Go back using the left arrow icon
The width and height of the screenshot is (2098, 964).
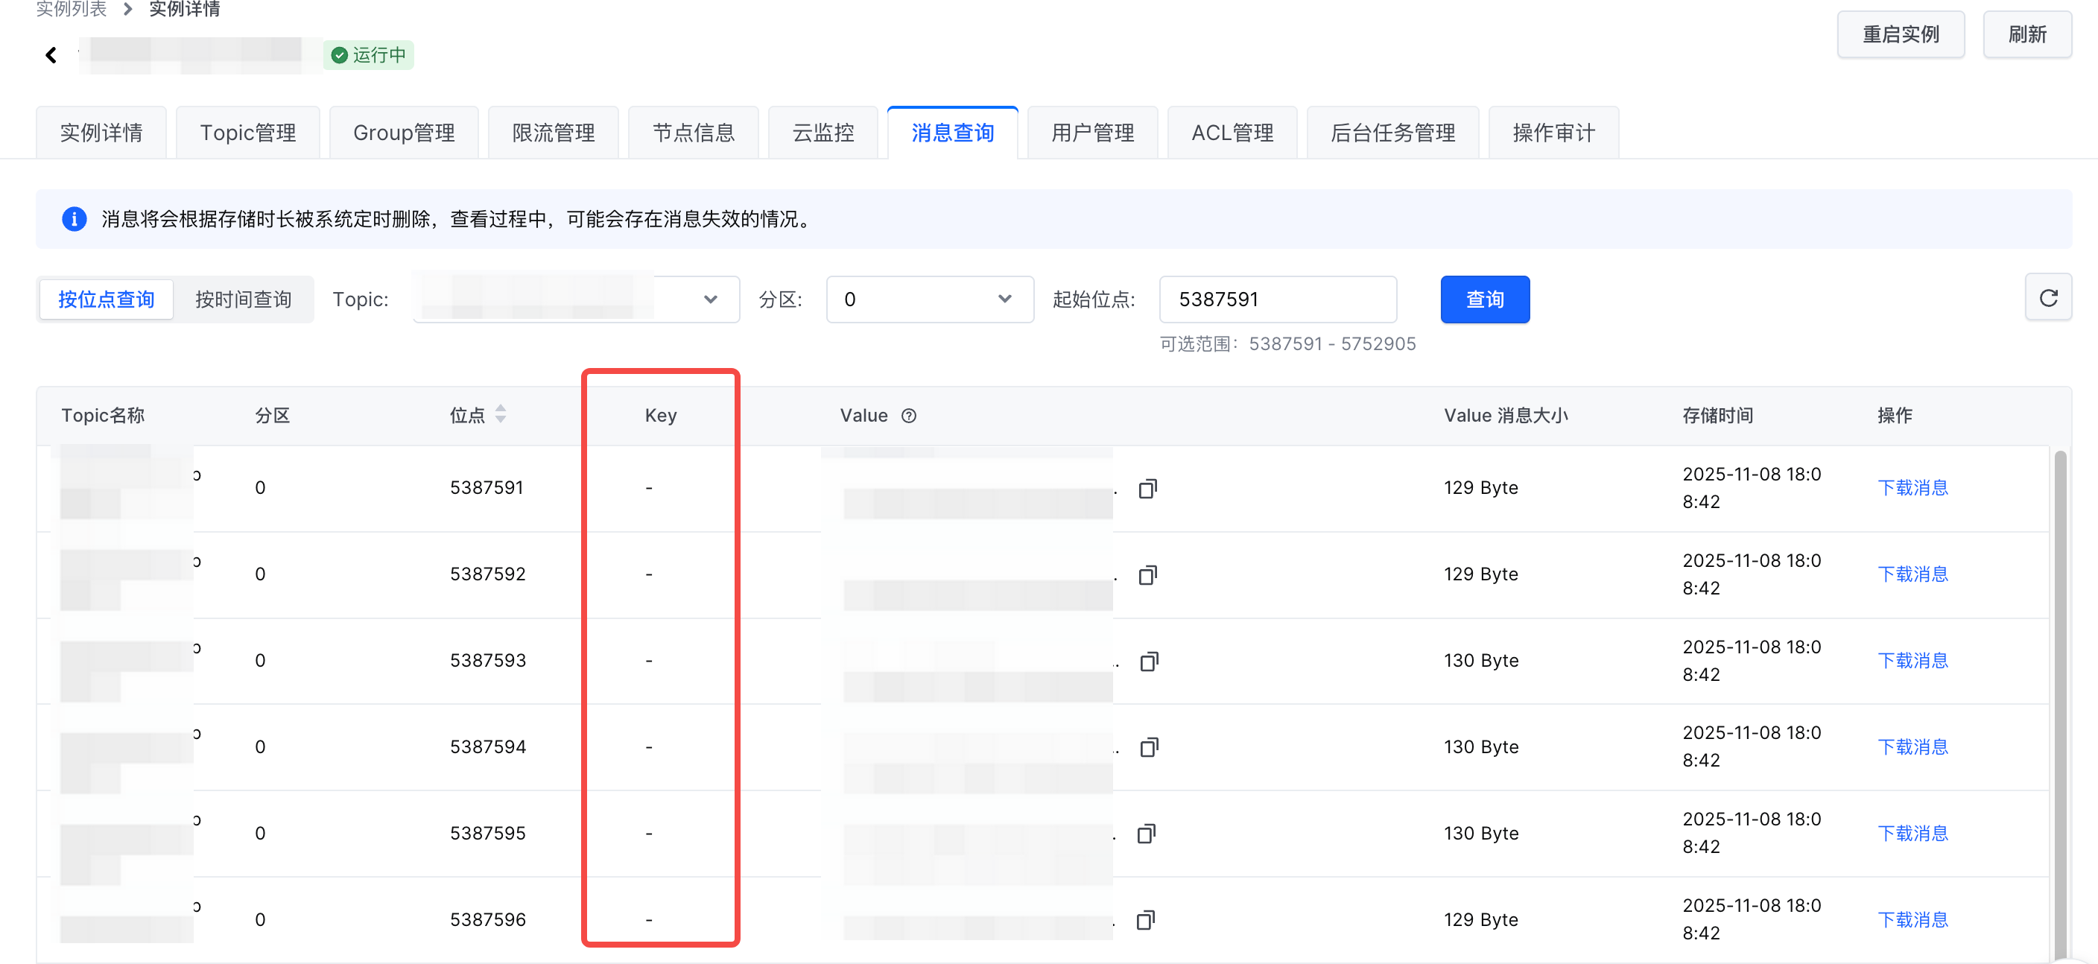[x=51, y=54]
